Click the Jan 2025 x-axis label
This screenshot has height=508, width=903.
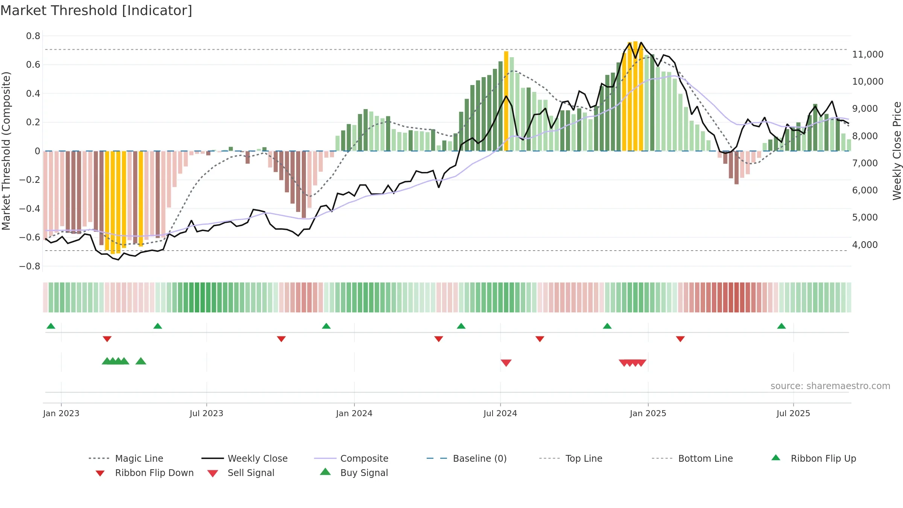point(648,413)
